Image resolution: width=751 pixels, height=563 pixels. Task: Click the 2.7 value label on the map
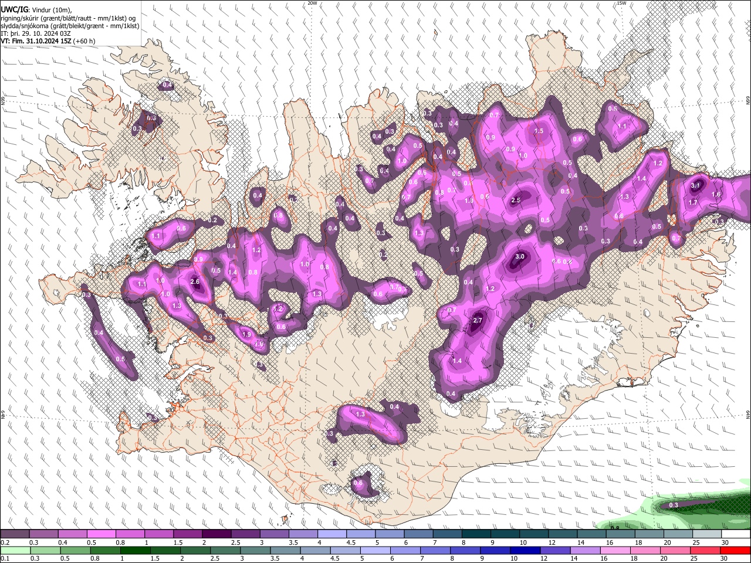[x=478, y=320]
